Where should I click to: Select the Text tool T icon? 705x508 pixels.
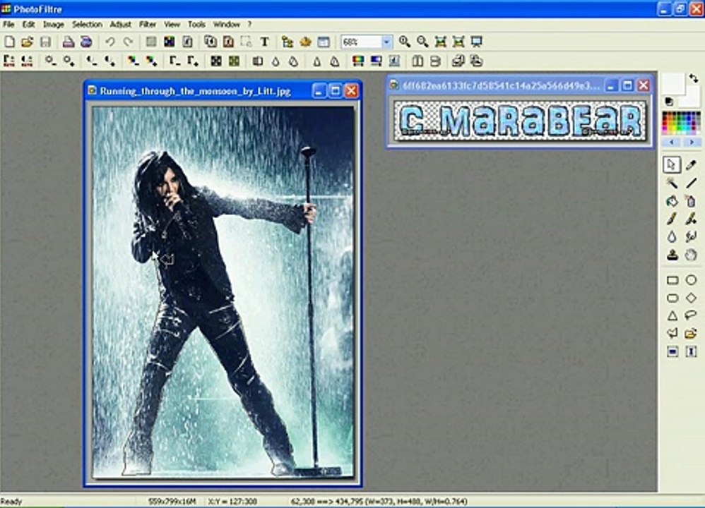coord(264,42)
